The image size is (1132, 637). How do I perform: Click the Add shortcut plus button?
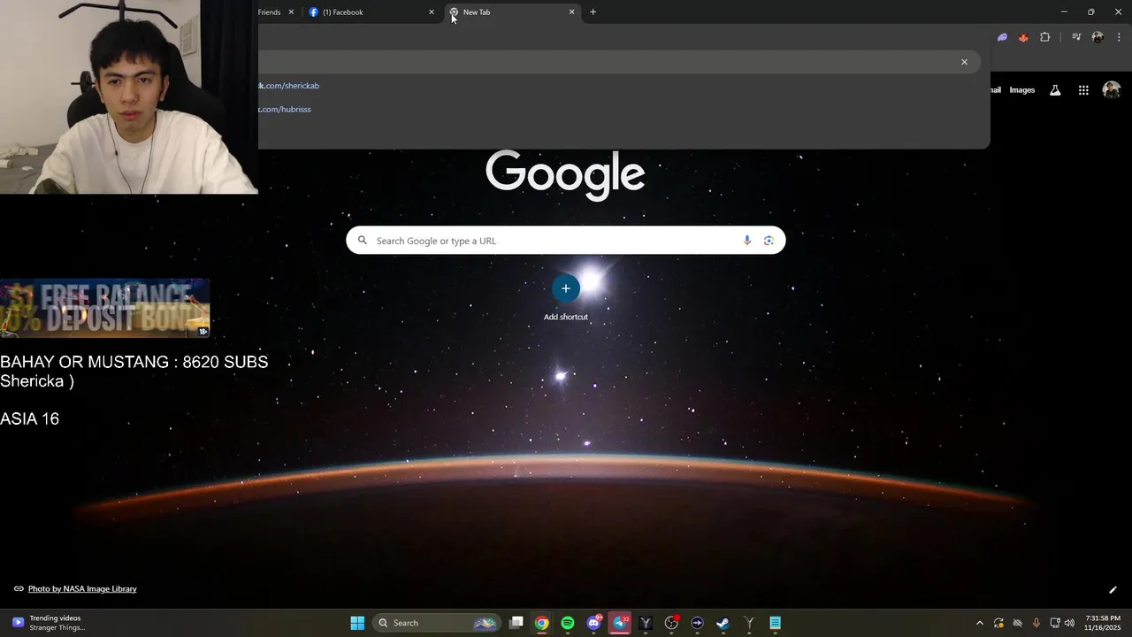(x=566, y=288)
